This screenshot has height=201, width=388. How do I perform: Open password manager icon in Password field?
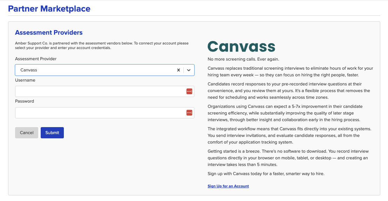pos(189,113)
